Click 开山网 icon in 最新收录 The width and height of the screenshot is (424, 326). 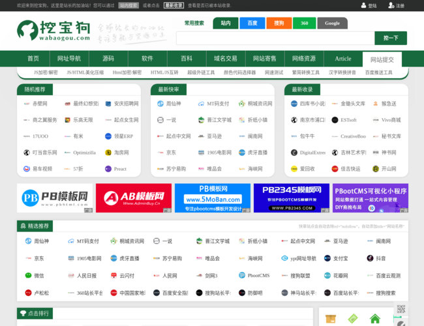coord(376,169)
